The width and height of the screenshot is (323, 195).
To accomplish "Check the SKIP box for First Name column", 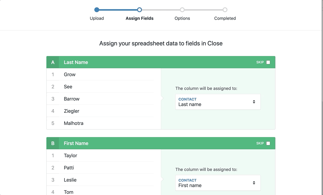I will point(268,144).
